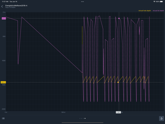The width and height of the screenshot is (165, 124).
Task: Select the fourth active page dot
Action: point(85,118)
